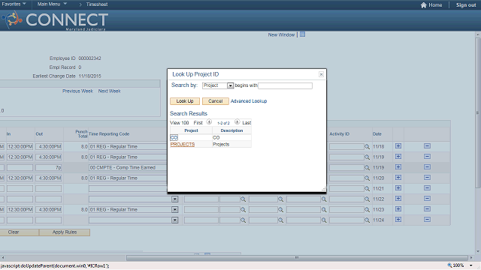This screenshot has width=481, height=270.
Task: Open page in New Window
Action: click(x=281, y=35)
